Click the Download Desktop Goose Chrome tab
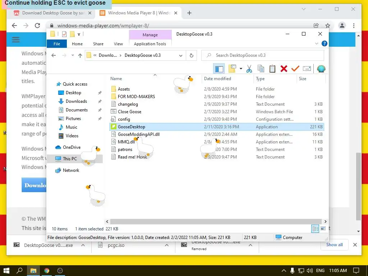 [52, 13]
